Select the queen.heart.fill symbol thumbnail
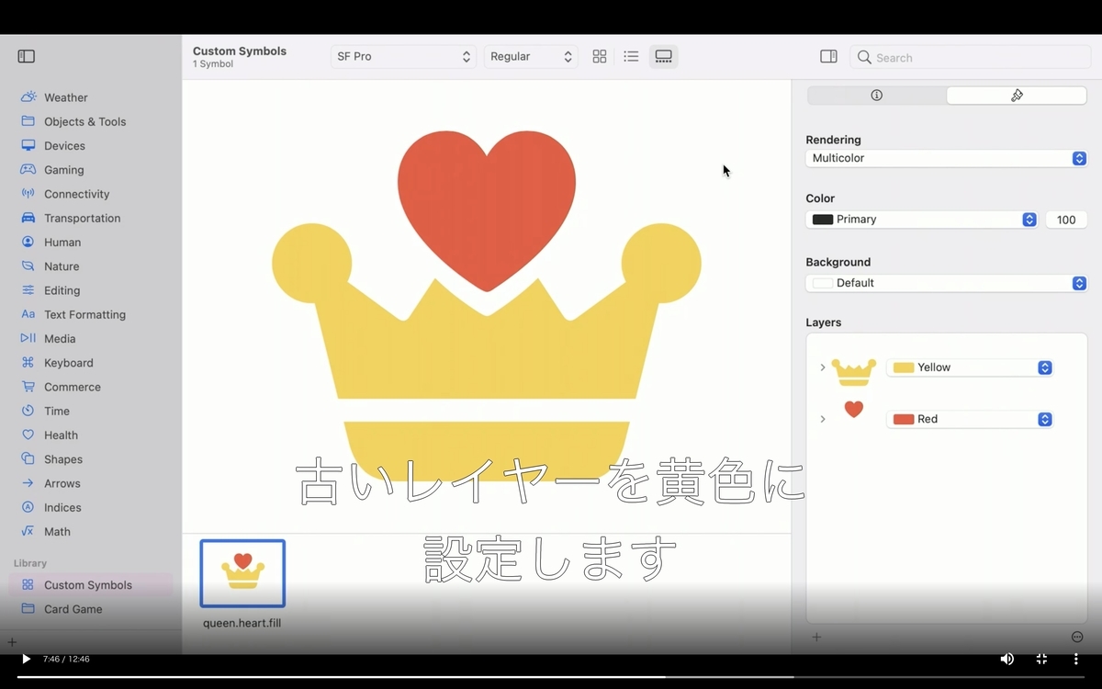1102x689 pixels. (x=242, y=573)
